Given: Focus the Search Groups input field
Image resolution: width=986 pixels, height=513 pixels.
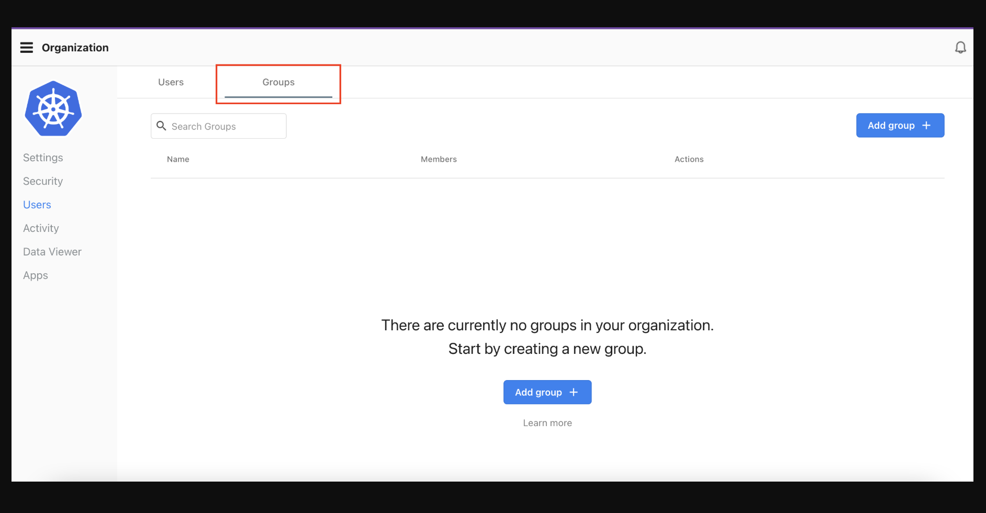Looking at the screenshot, I should [x=225, y=127].
